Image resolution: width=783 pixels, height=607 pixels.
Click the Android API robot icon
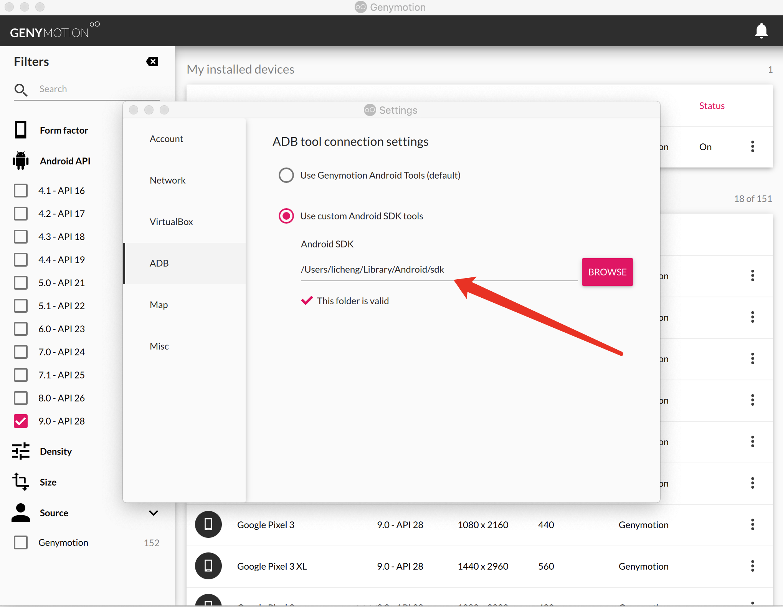pos(21,161)
